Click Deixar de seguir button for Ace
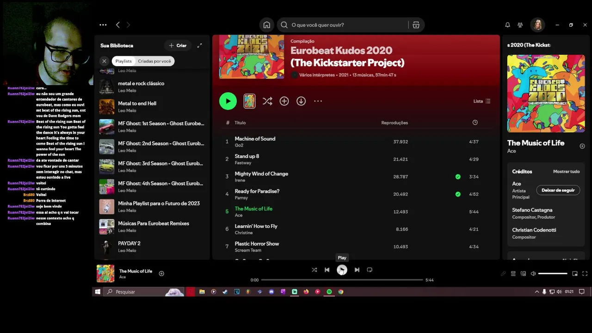This screenshot has height=333, width=592. 558,190
